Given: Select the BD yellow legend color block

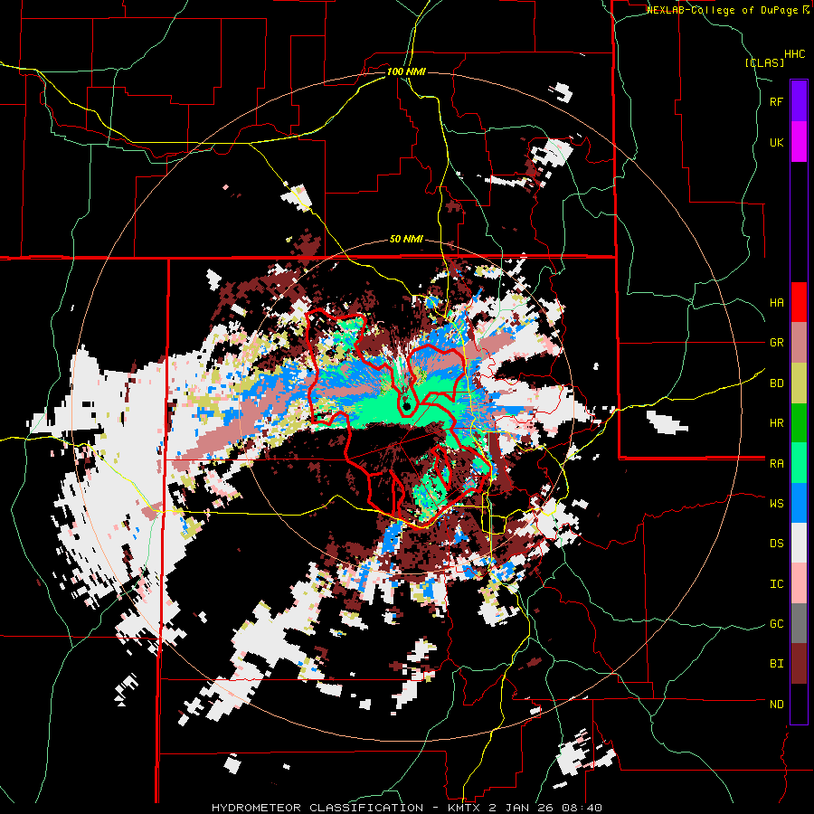Looking at the screenshot, I should click(799, 383).
